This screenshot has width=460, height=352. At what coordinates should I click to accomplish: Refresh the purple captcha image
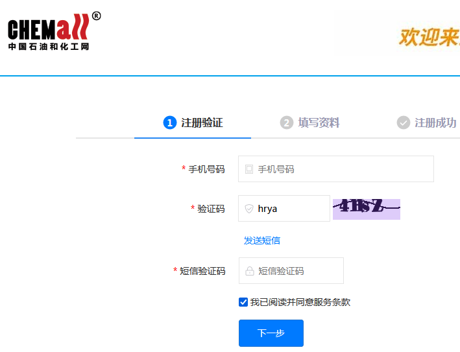click(x=366, y=209)
